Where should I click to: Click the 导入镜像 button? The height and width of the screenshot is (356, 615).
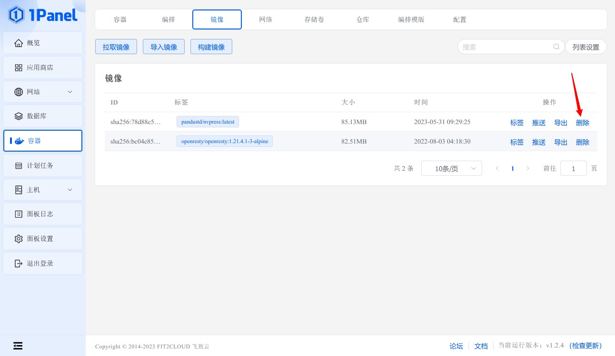[164, 47]
